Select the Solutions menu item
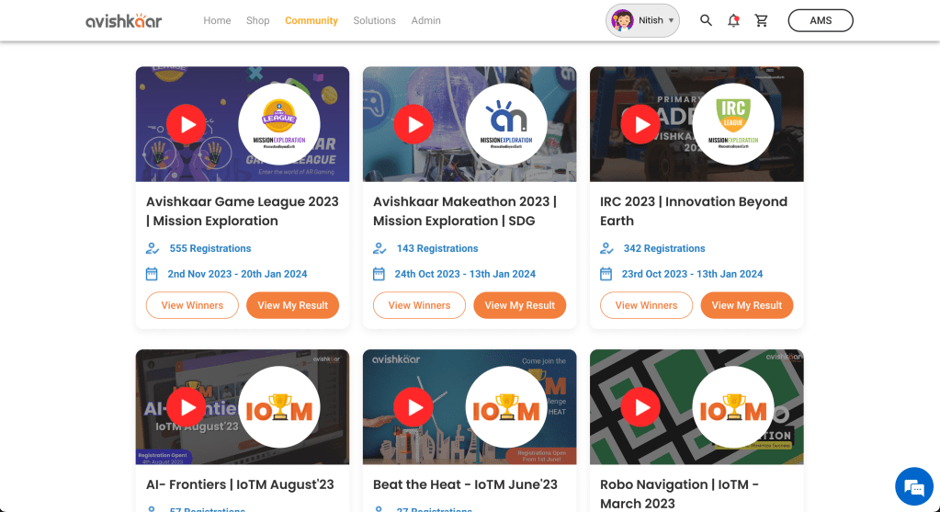940x512 pixels. point(374,20)
